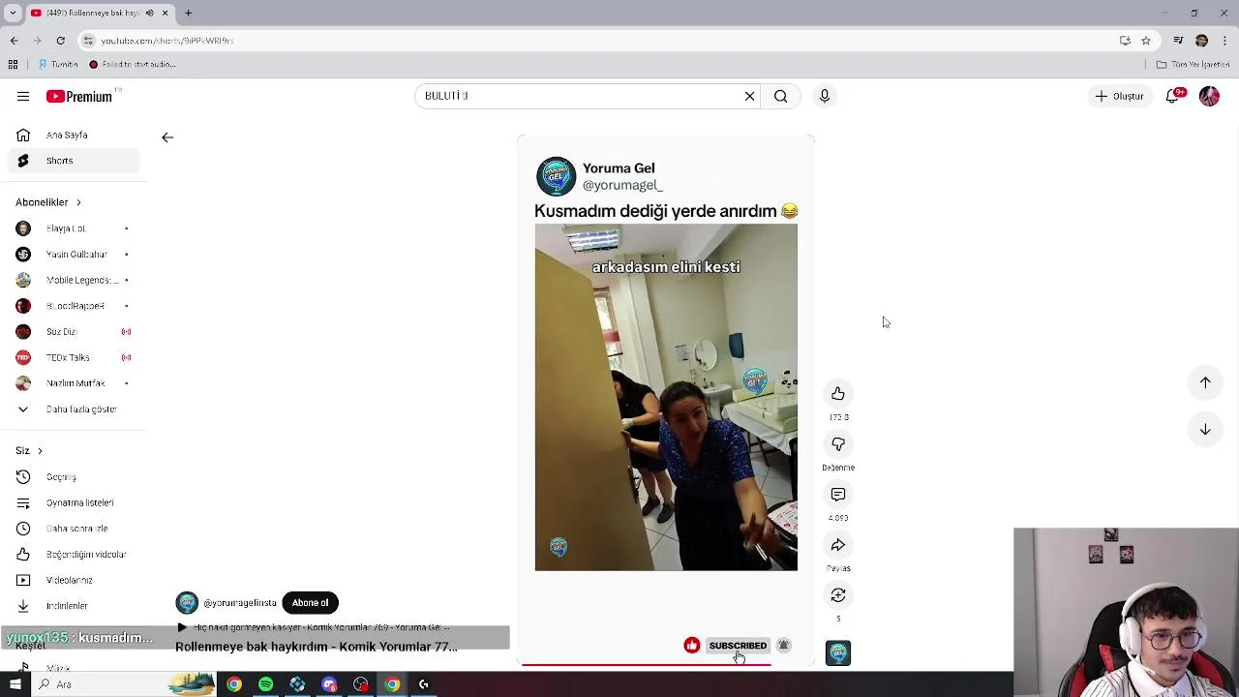The image size is (1239, 697).
Task: Open the Oluştur create button
Action: coord(1120,96)
